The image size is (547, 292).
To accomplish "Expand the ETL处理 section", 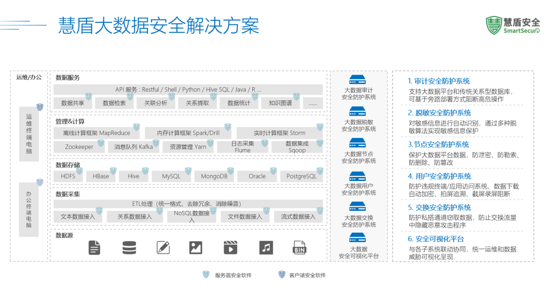I will (x=187, y=204).
